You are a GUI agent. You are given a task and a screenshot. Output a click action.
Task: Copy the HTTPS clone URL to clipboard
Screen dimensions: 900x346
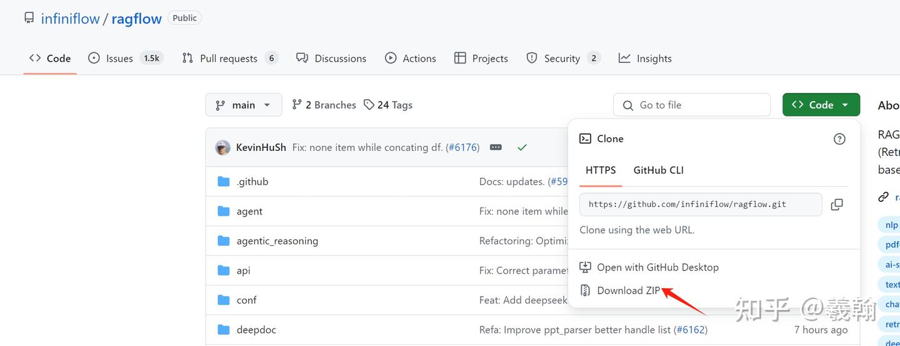(x=836, y=204)
